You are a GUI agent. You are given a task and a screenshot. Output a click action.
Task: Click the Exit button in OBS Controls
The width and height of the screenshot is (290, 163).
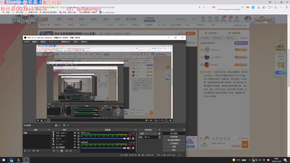tap(174, 150)
